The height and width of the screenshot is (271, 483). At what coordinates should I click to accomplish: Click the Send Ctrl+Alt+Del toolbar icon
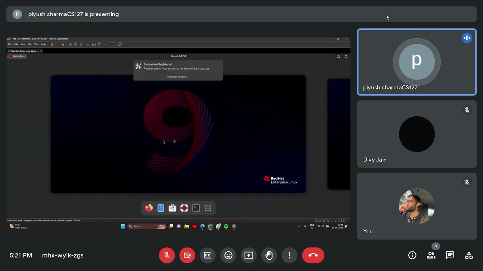[63, 44]
